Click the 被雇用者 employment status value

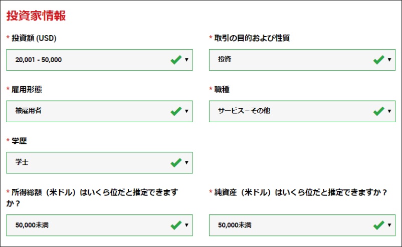29,111
